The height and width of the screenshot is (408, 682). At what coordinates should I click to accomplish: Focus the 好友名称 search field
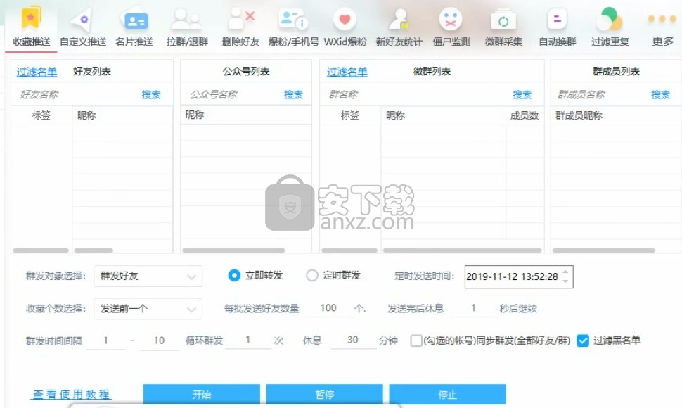coord(76,94)
